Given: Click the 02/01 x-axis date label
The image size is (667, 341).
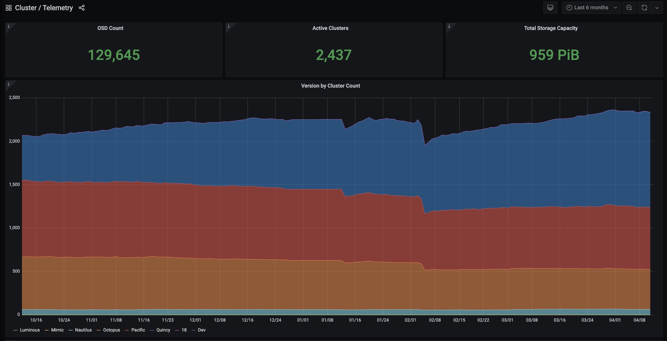Looking at the screenshot, I should (x=410, y=320).
